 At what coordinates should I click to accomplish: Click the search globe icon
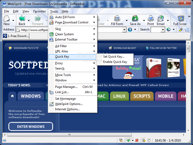point(169,29)
